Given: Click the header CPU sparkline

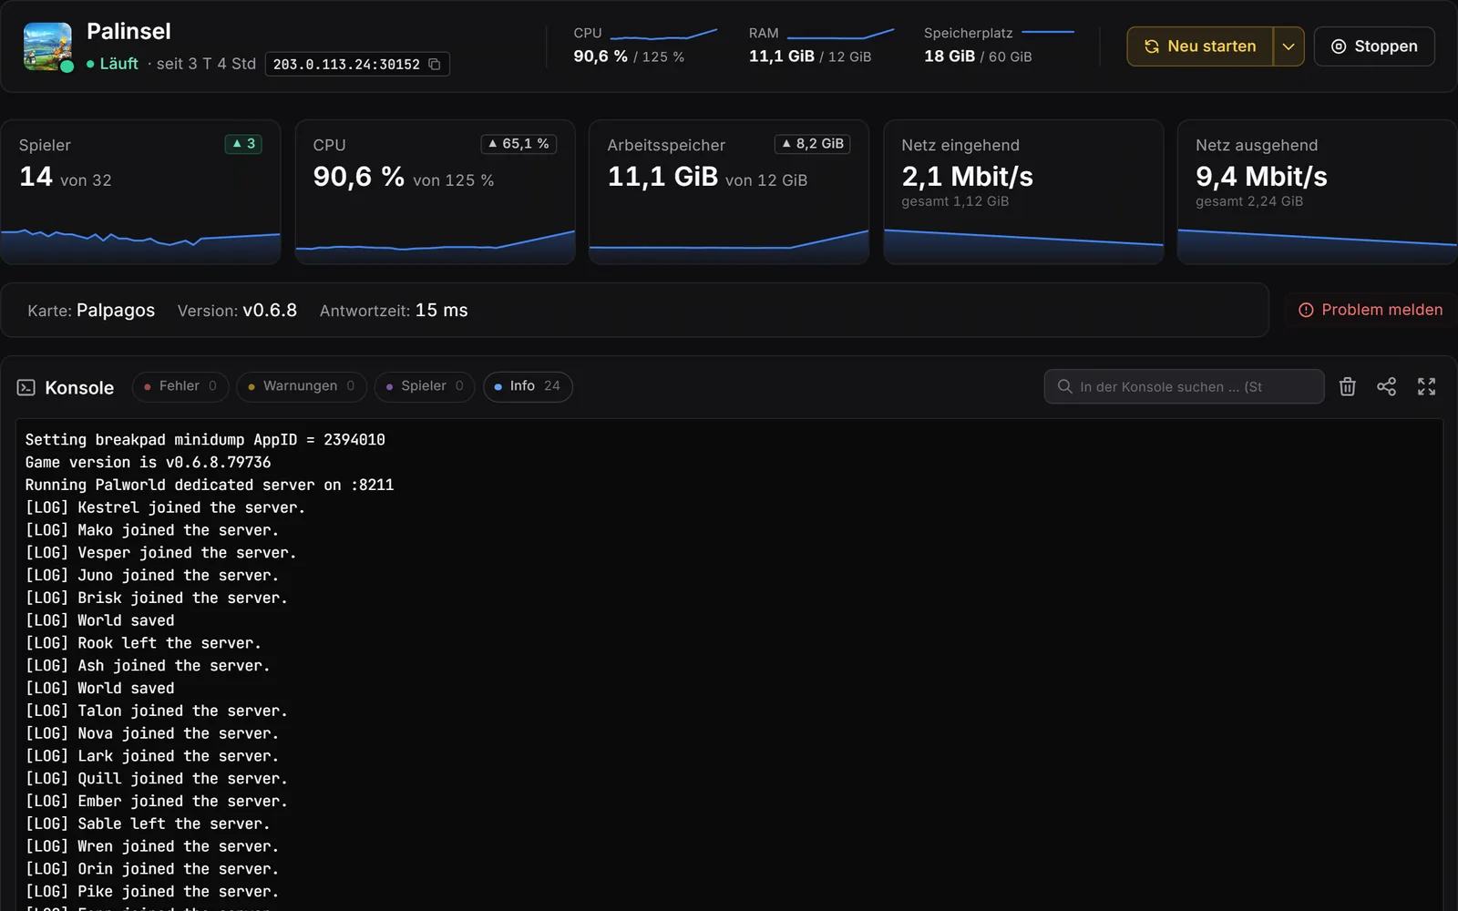Looking at the screenshot, I should (x=663, y=35).
